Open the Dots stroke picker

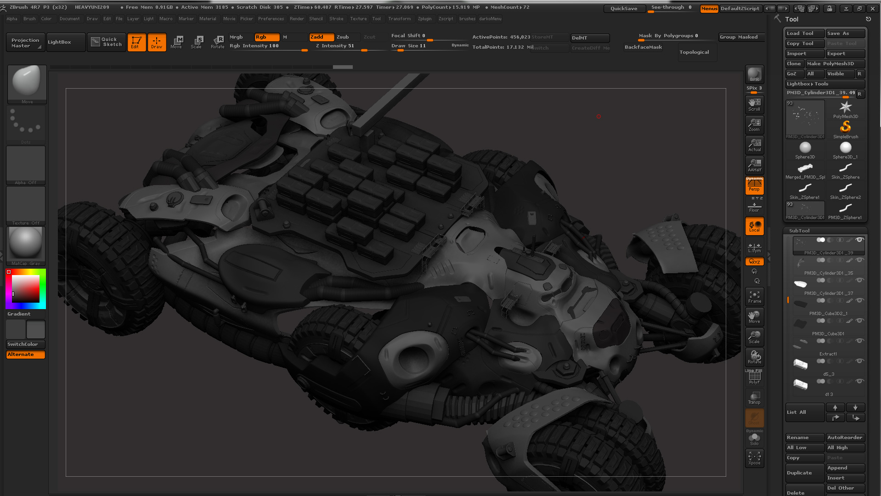(x=26, y=125)
